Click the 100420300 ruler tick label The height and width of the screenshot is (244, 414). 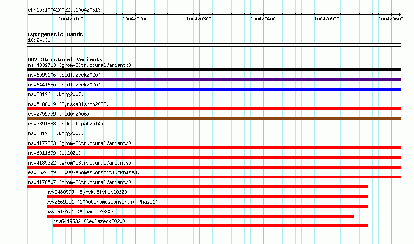point(199,19)
